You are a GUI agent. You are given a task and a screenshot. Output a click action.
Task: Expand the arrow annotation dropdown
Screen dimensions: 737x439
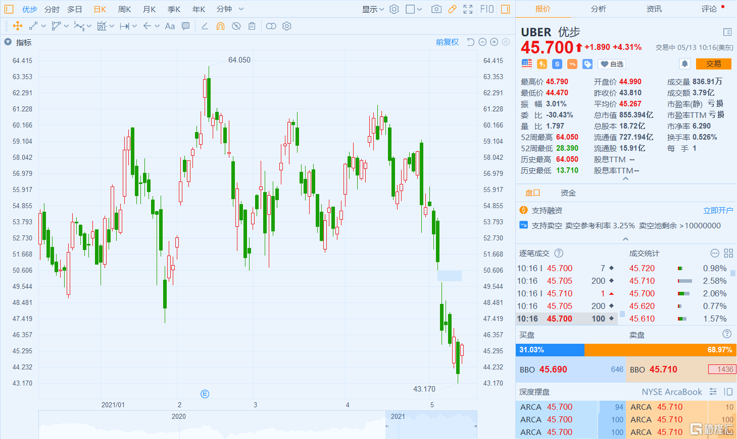157,26
